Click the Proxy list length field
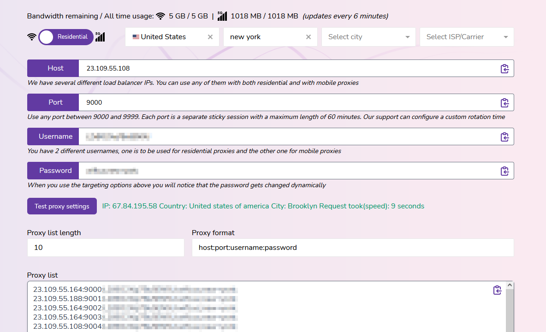This screenshot has height=332, width=546. (106, 248)
